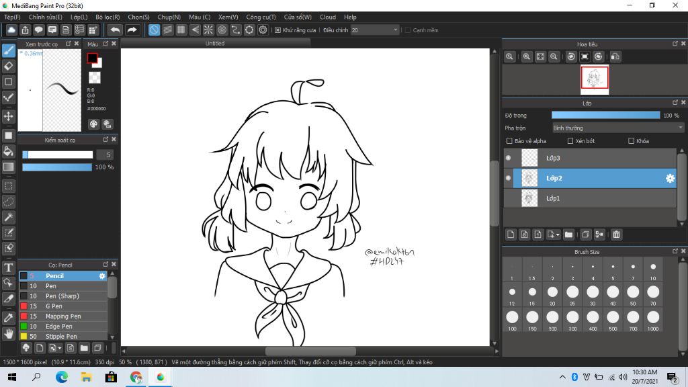Enable the Cạnh mềm checkbox
The width and height of the screenshot is (688, 387).
pos(408,30)
